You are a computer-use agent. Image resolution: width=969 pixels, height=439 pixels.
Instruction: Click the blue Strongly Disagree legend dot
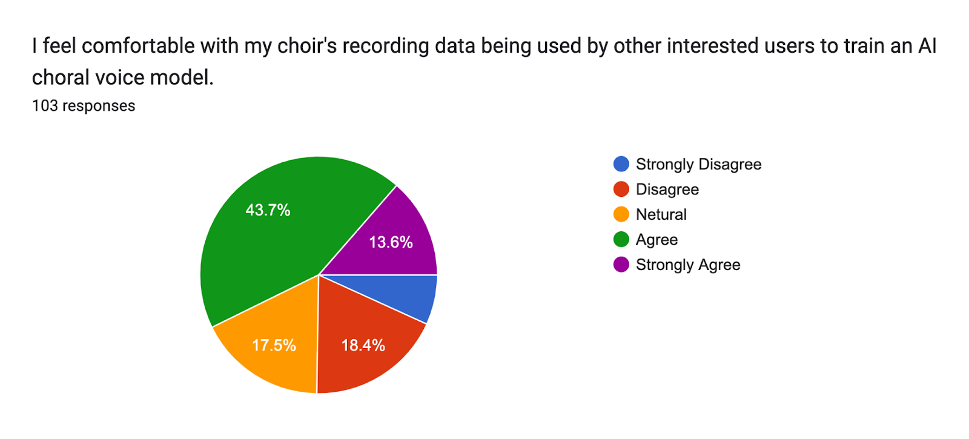coord(621,164)
